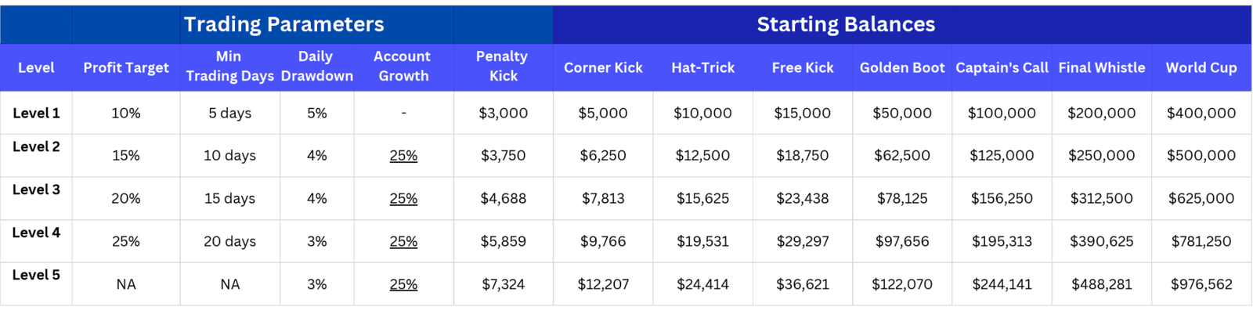Image resolution: width=1253 pixels, height=314 pixels.
Task: Click the $976,562 World Cup balance cell
Action: pos(1201,285)
